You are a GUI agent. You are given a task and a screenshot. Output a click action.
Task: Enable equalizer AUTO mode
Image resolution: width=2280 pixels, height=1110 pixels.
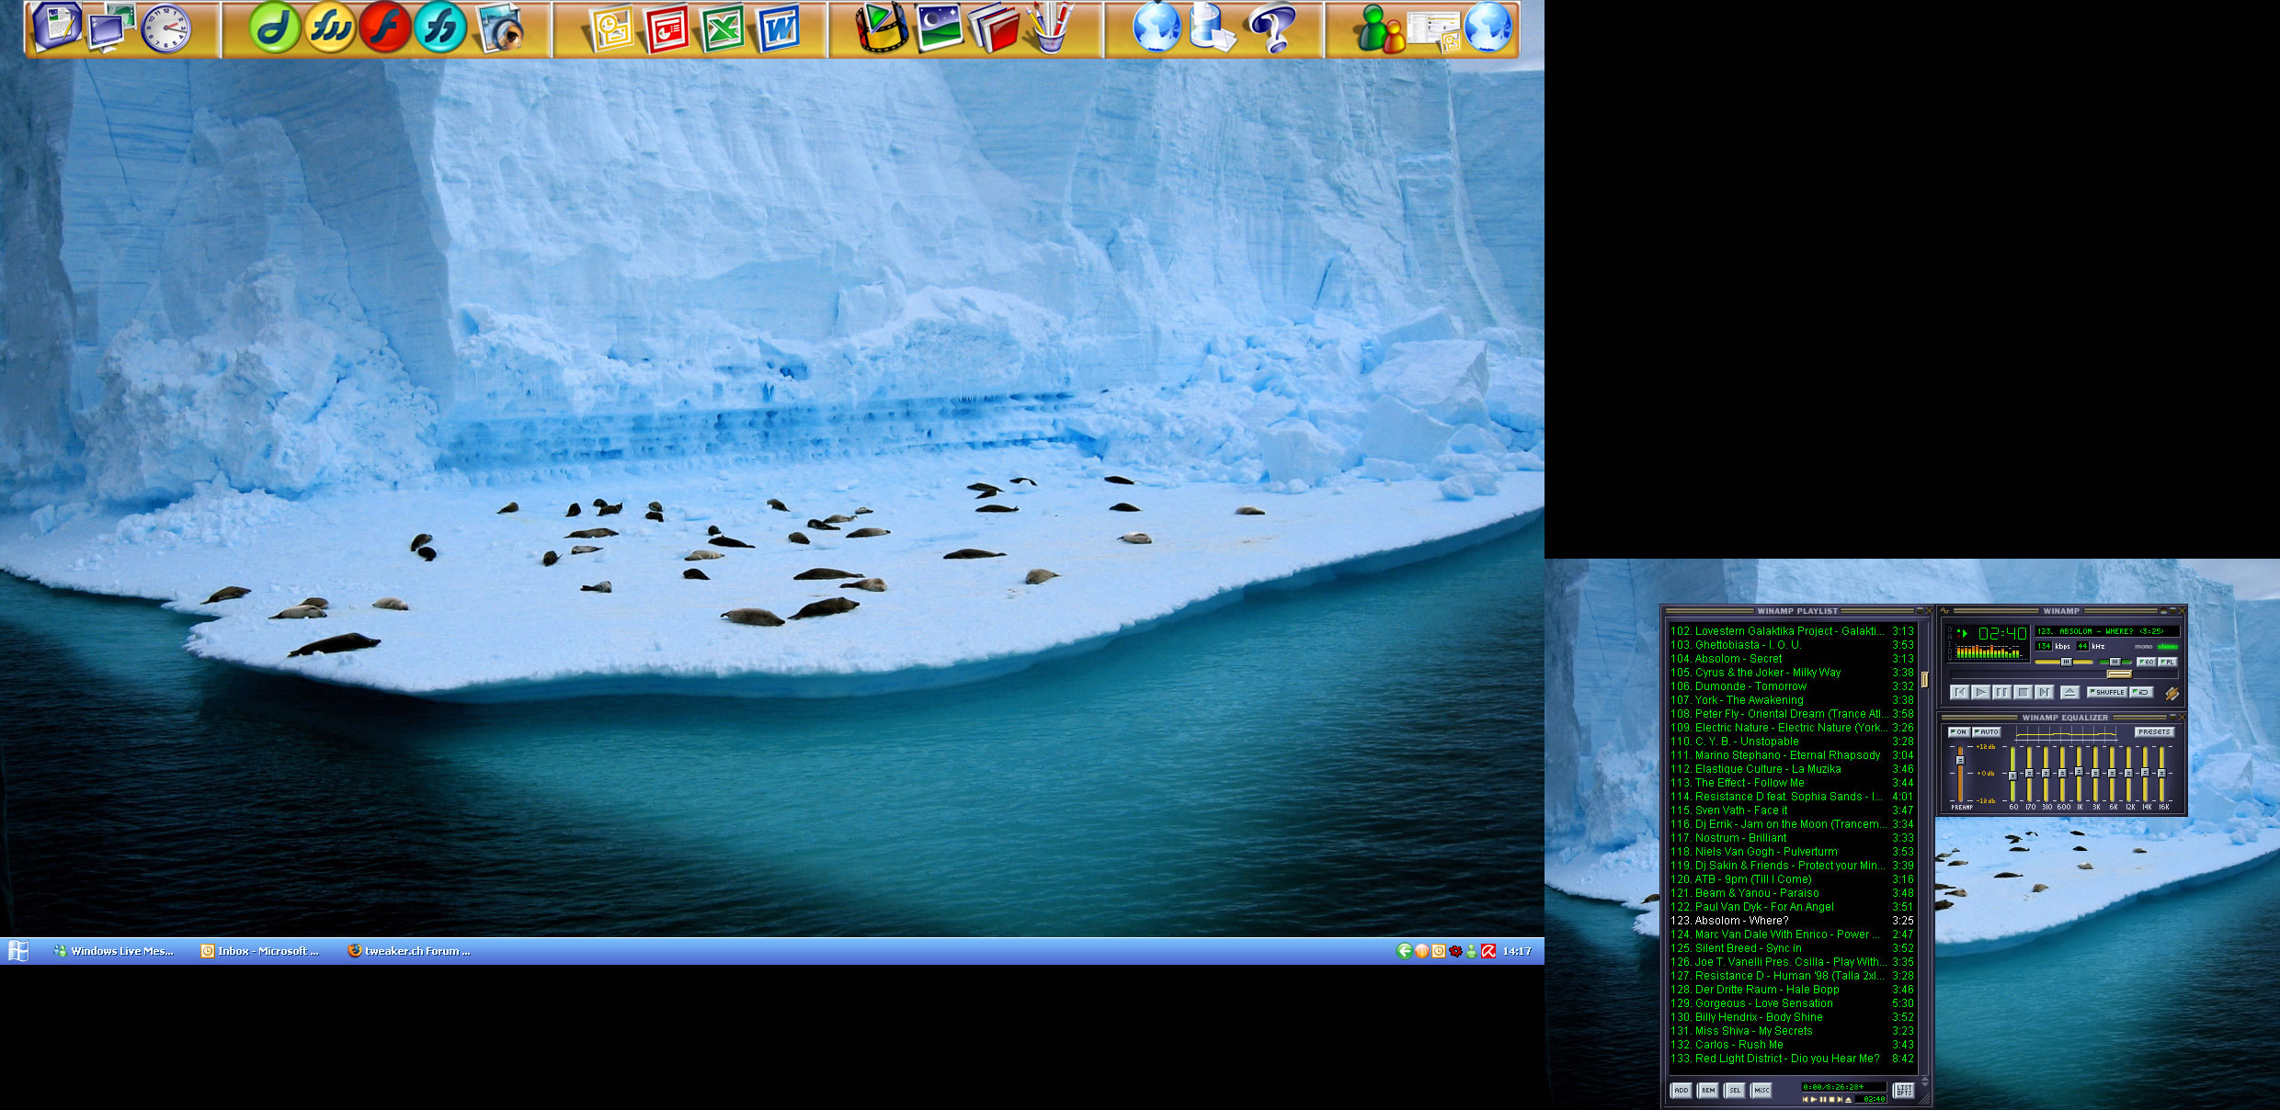pyautogui.click(x=1987, y=732)
